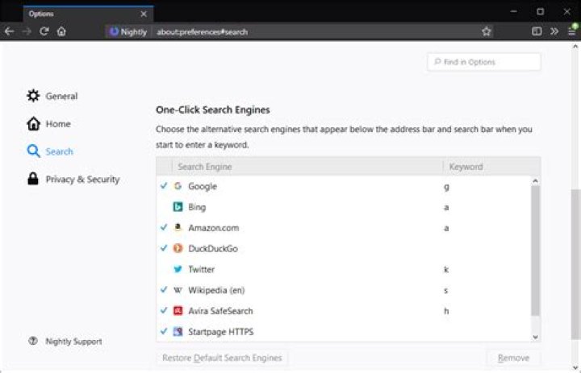Select the Options tab
The image size is (581, 373).
[x=88, y=14]
